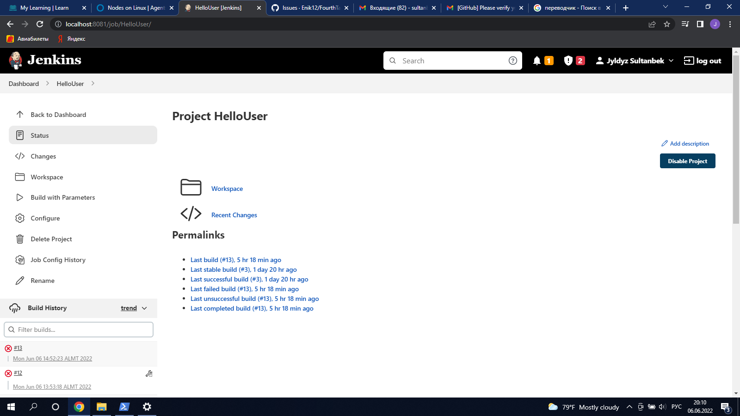The height and width of the screenshot is (416, 740).
Task: Open the Dashboard breadcrumb chevron menu
Action: [x=47, y=84]
